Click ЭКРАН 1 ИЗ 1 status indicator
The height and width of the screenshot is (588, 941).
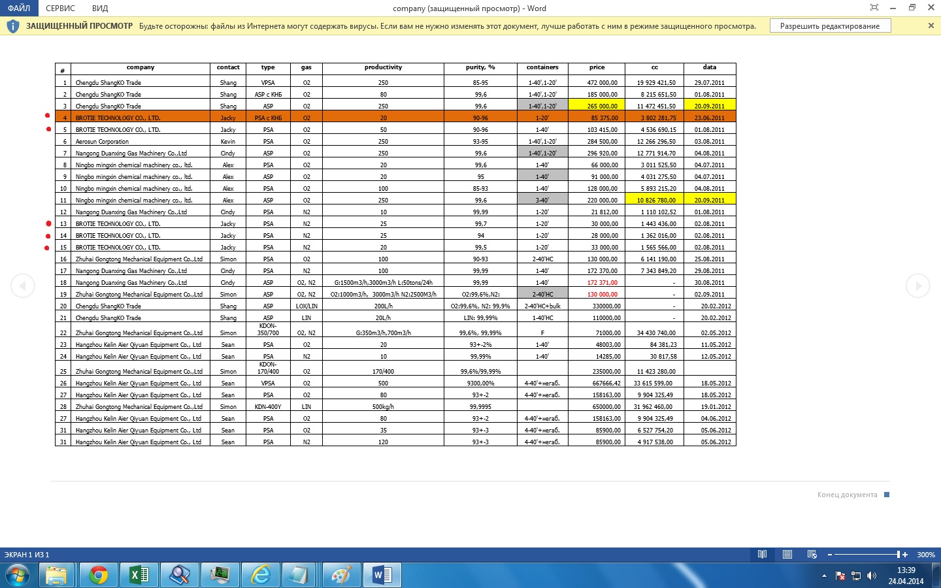[27, 555]
